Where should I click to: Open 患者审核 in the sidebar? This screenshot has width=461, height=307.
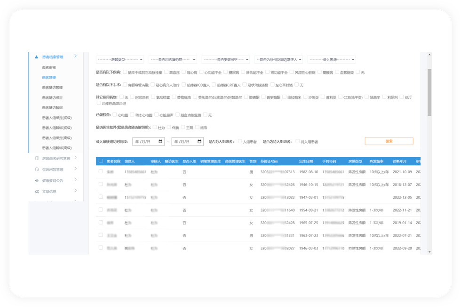click(49, 67)
